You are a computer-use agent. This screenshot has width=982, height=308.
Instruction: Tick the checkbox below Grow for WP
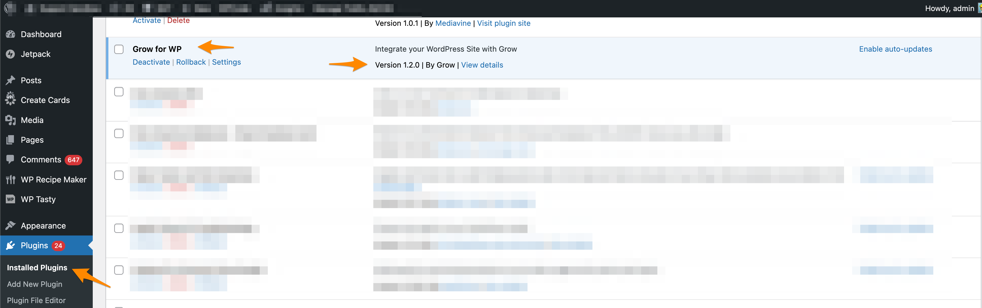(x=119, y=92)
